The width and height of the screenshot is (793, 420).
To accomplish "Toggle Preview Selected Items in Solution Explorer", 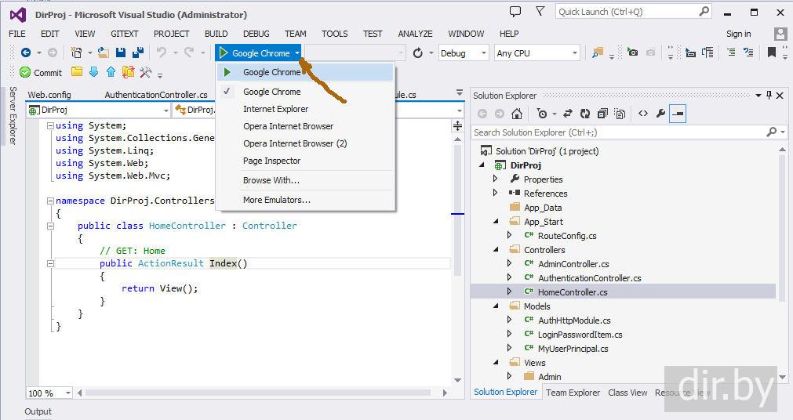I will click(678, 114).
